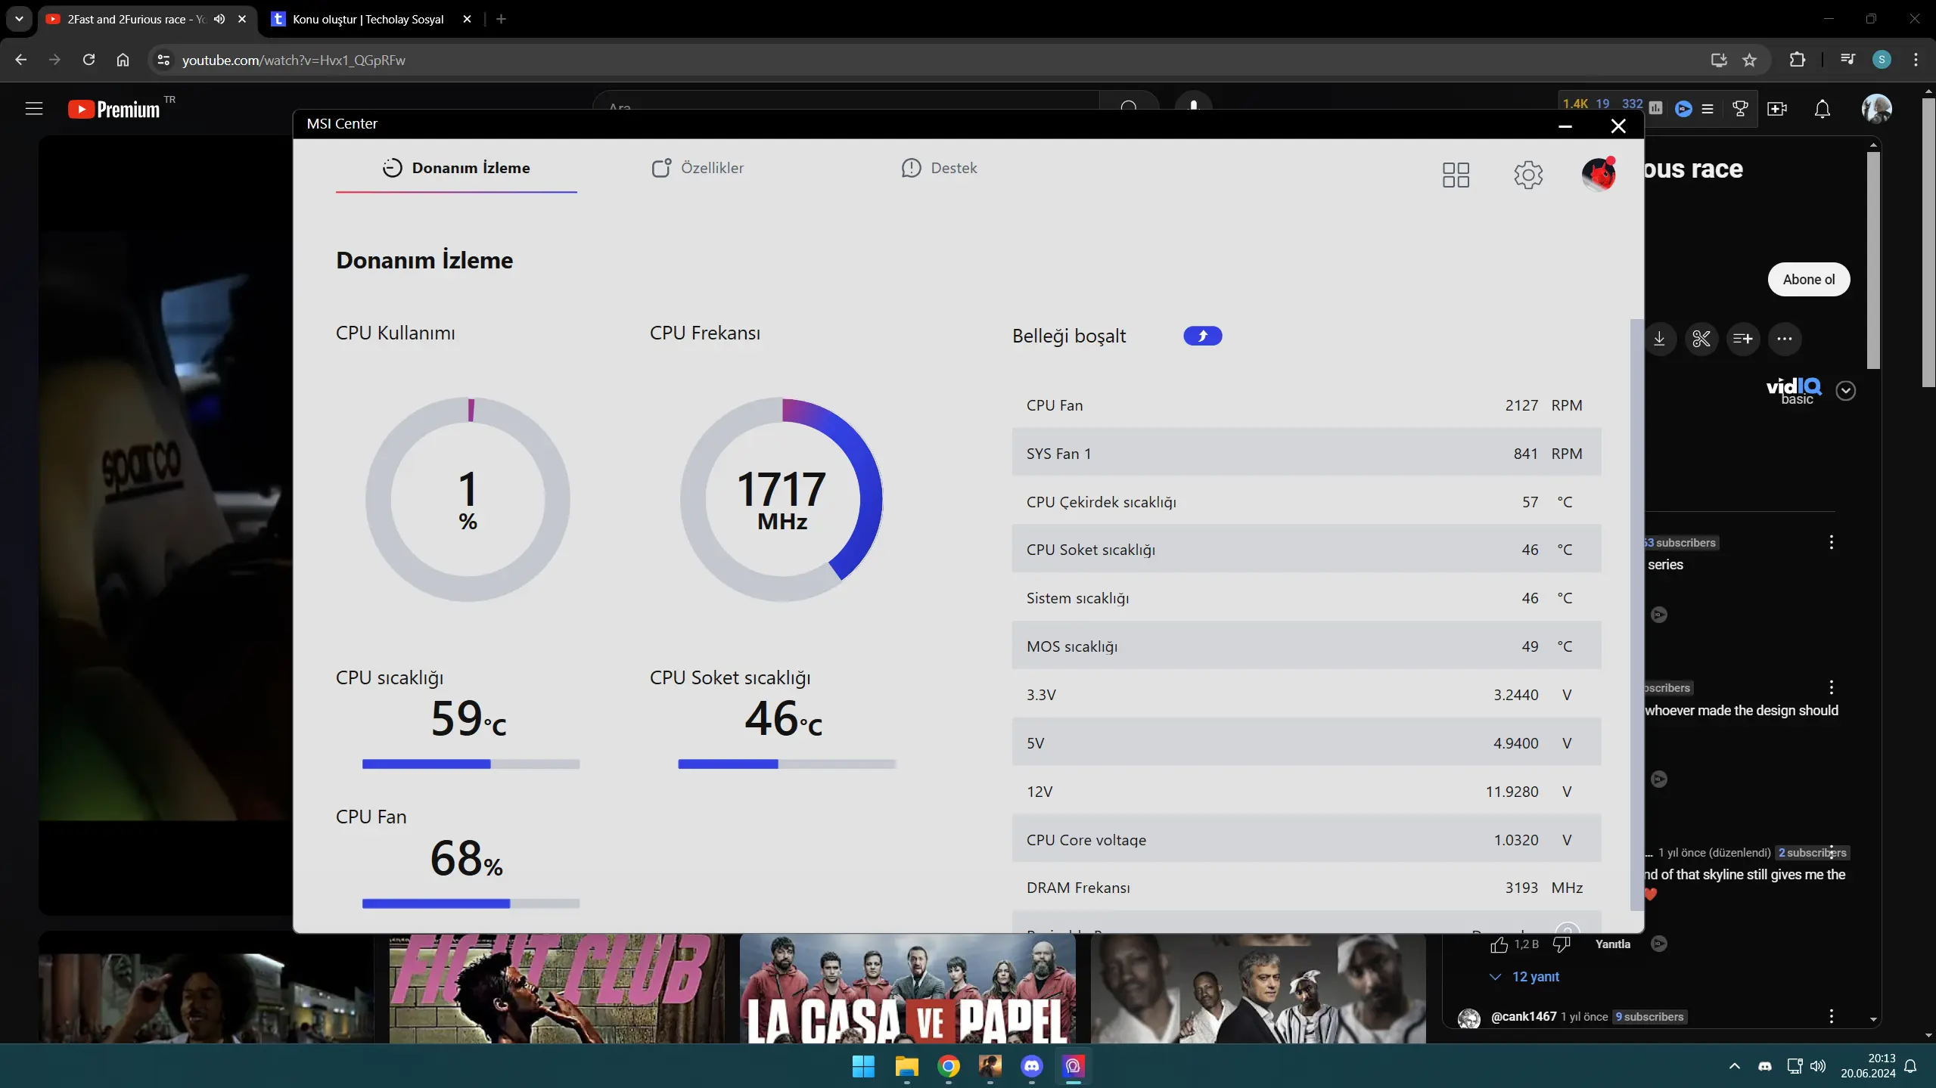Open the Özellikler tab in MSI Center

[x=698, y=168]
